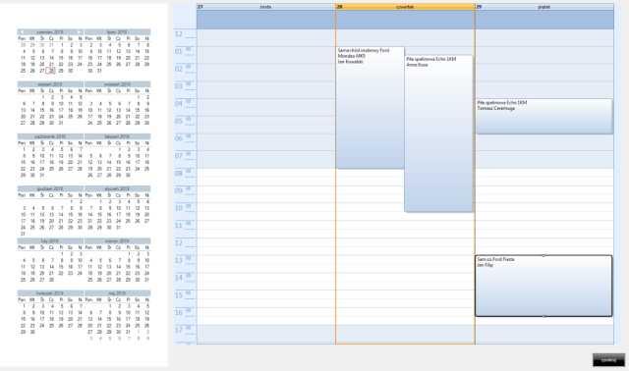Go to previous month in date navigator

click(22, 32)
